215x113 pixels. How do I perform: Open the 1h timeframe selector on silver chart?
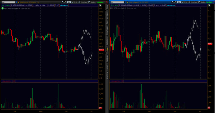[179, 2]
